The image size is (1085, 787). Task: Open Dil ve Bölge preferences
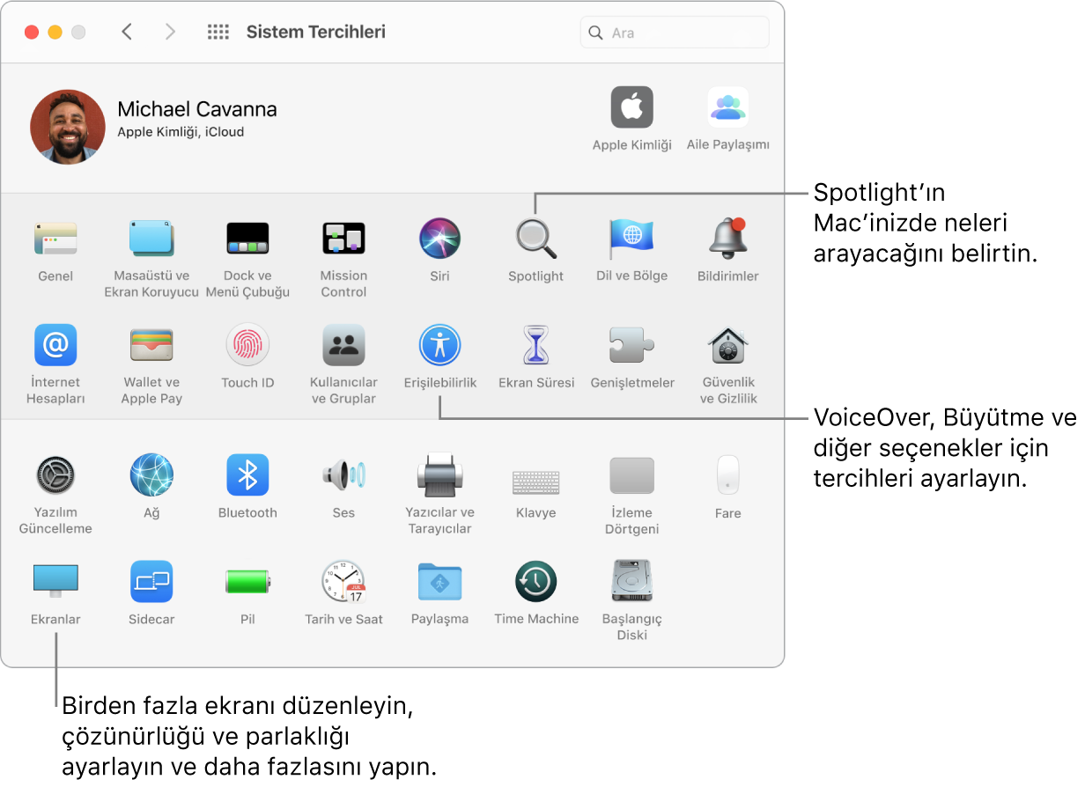click(631, 238)
